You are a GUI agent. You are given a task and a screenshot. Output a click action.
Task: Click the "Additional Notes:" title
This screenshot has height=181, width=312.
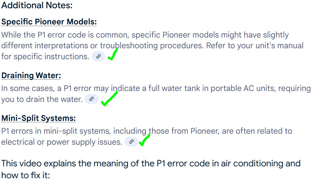coord(37,5)
